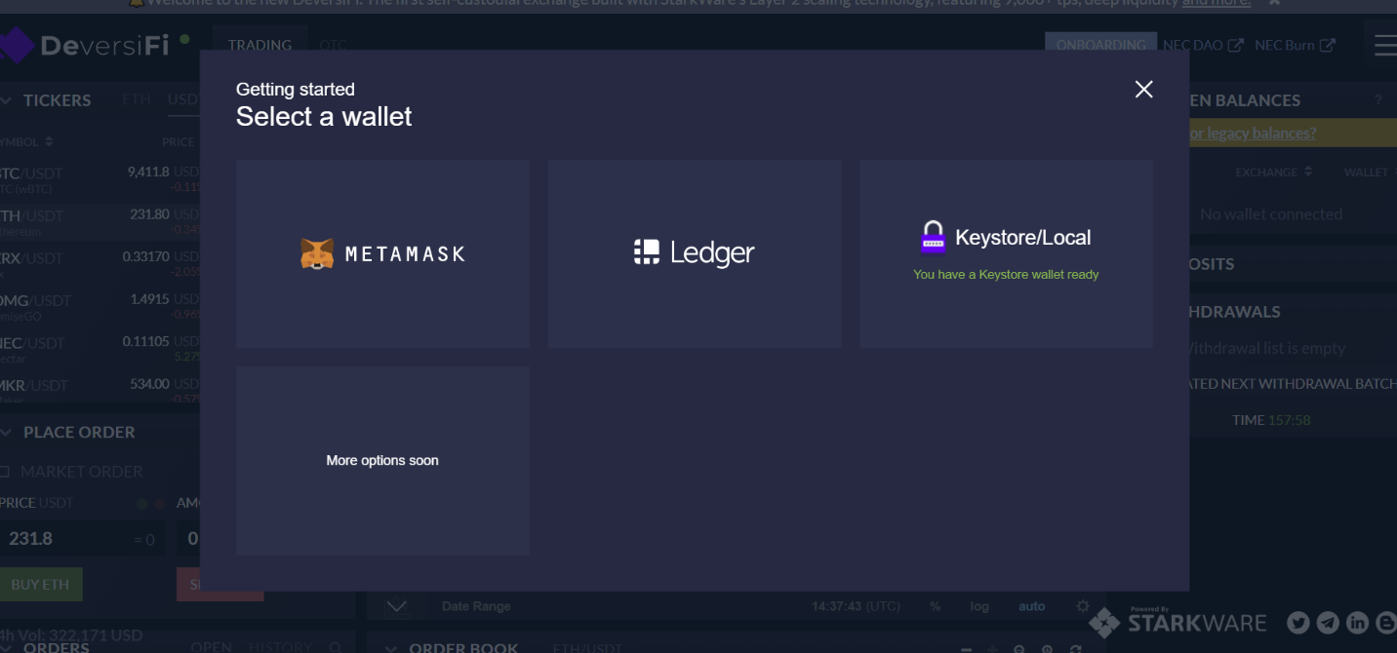Click the MetaMask fox icon

(317, 253)
